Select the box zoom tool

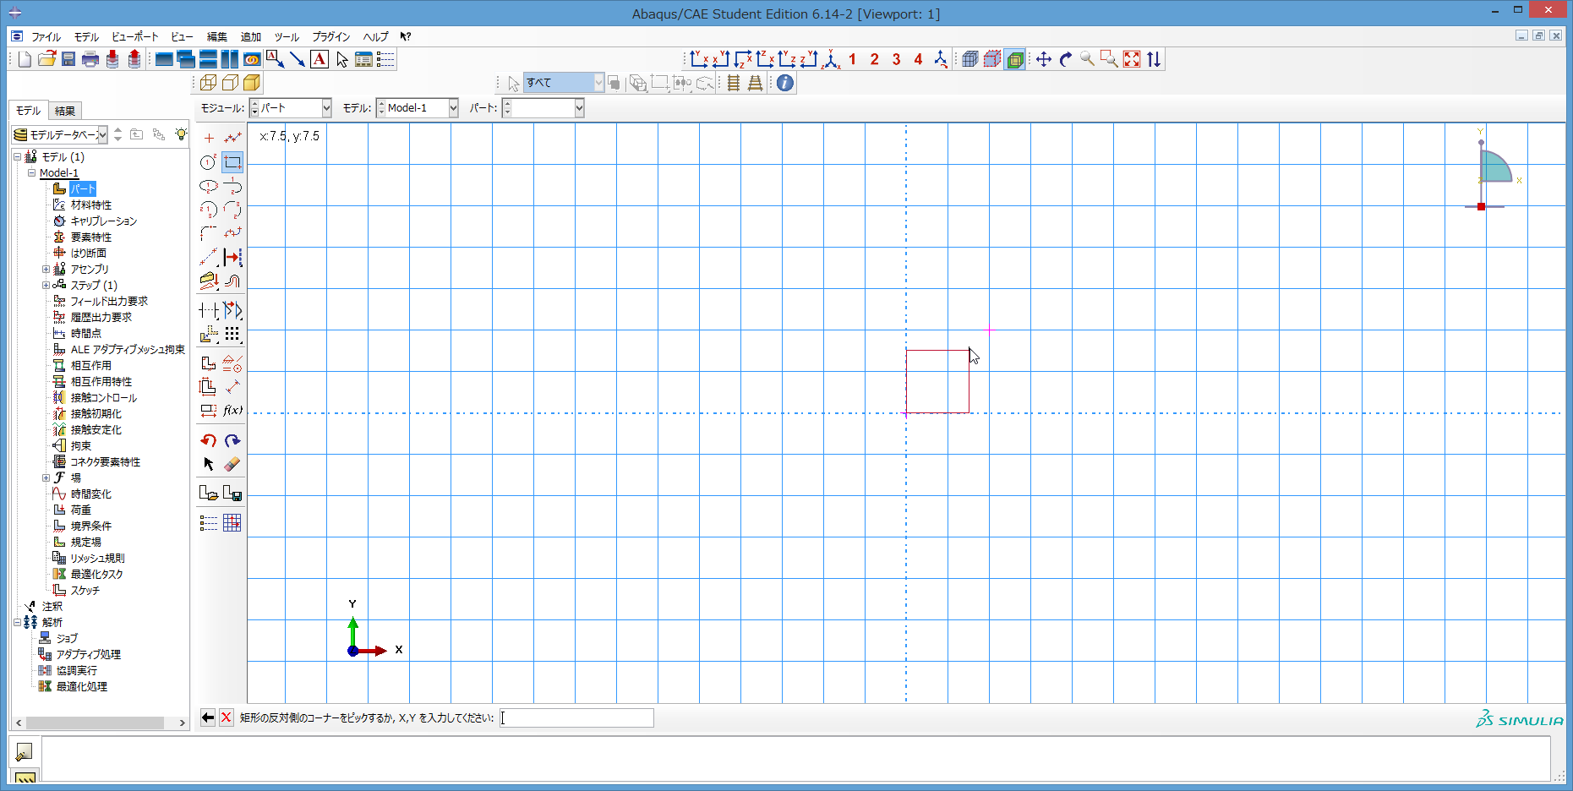click(1110, 59)
